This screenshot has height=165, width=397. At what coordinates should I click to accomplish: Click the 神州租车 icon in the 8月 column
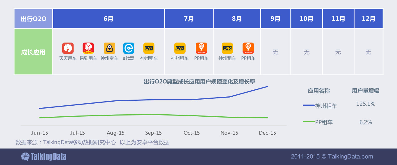(227, 48)
